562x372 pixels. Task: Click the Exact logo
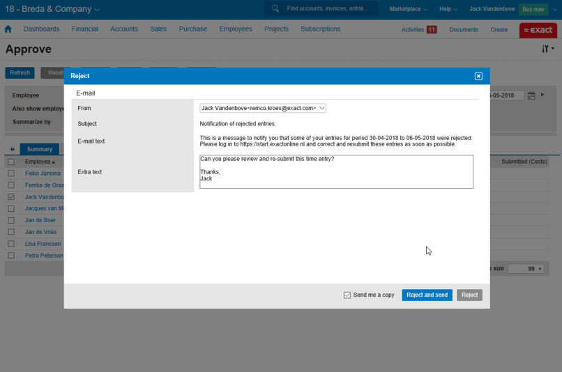[538, 30]
